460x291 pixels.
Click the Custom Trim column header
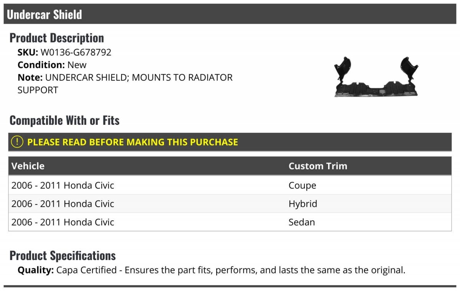(318, 166)
